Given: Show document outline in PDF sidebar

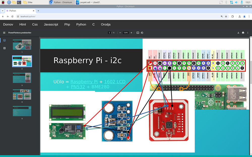Looking at the screenshot, I should tap(5, 48).
